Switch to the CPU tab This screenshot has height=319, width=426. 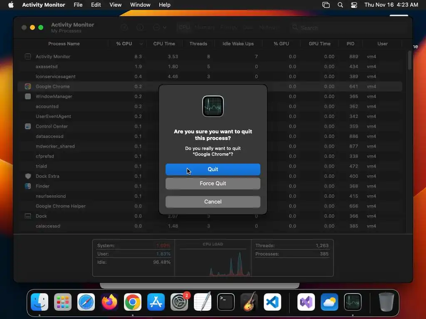[x=184, y=27]
